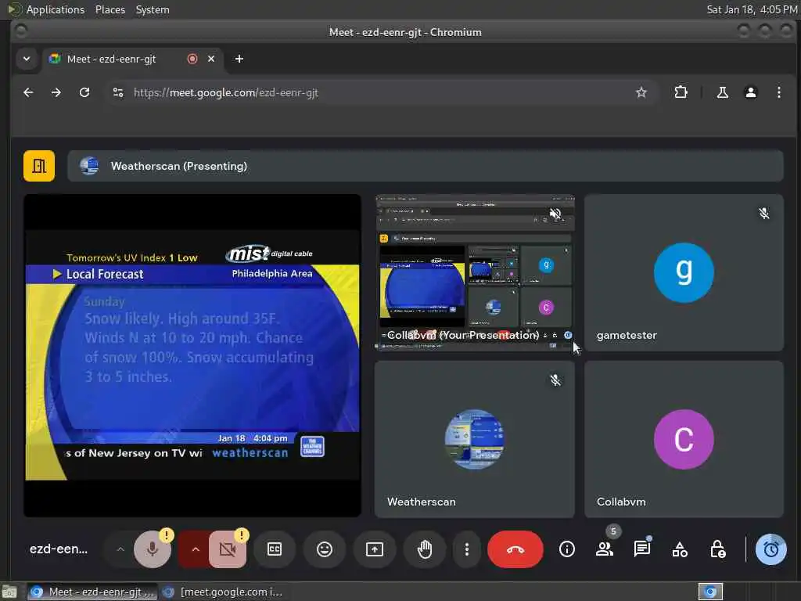The height and width of the screenshot is (601, 801).
Task: Show the people panel
Action: click(605, 549)
